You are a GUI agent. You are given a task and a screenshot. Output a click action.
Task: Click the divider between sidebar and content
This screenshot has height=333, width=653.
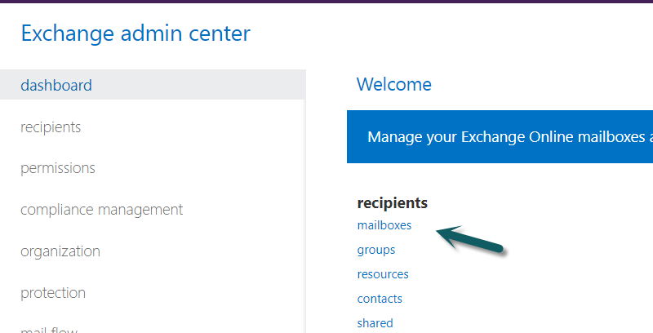(x=306, y=201)
